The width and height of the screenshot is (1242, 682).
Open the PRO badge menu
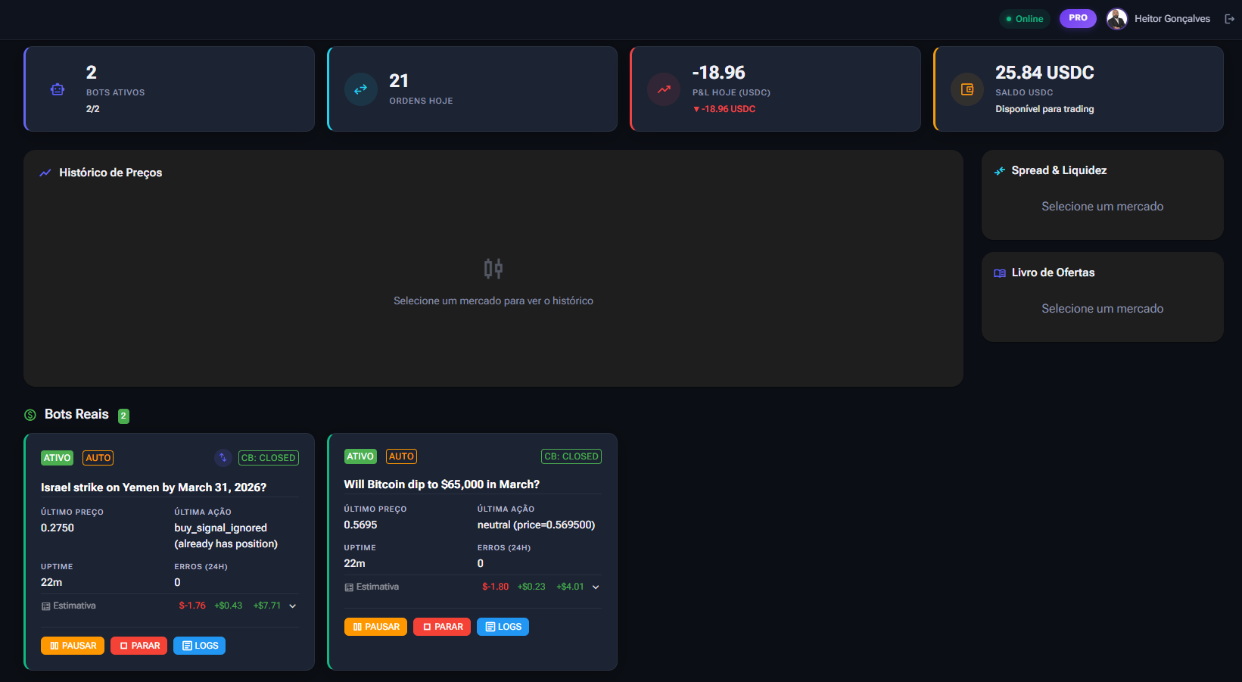(1078, 18)
